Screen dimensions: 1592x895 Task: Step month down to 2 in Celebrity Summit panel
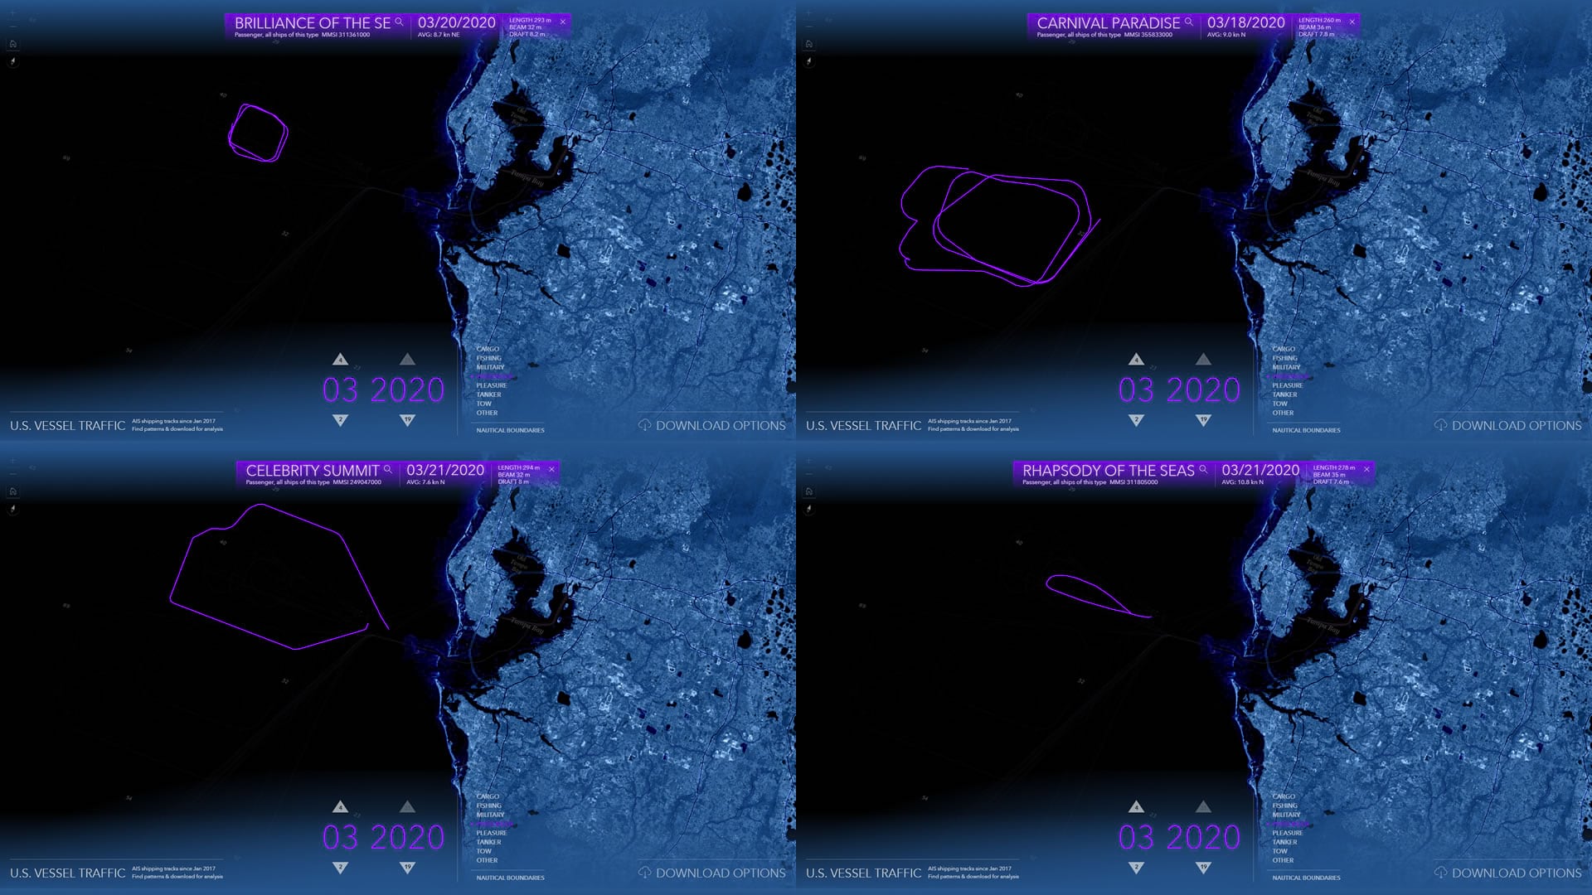pyautogui.click(x=340, y=868)
